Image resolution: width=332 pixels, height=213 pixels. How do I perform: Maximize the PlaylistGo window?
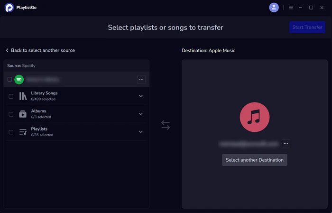[311, 8]
